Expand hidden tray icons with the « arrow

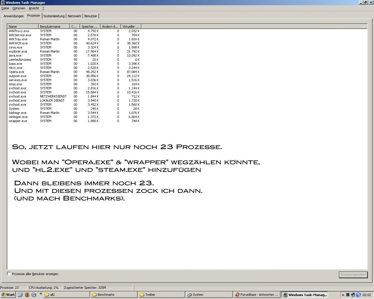point(343,295)
